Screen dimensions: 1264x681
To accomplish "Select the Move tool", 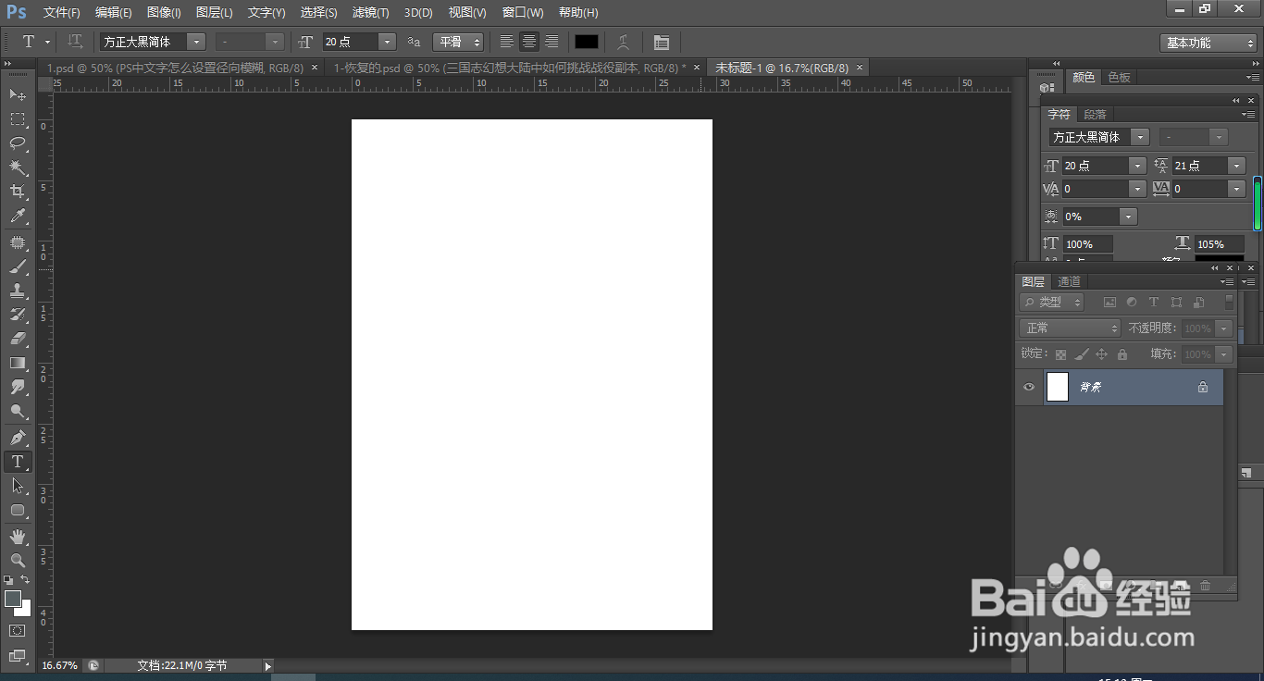I will (x=18, y=95).
